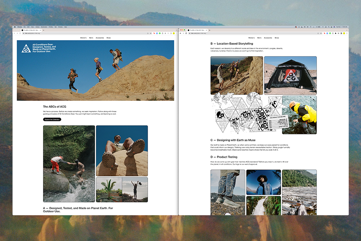361x241 pixels.
Task: Click the ACG triangle logo in the hero banner
Action: [x=26, y=48]
